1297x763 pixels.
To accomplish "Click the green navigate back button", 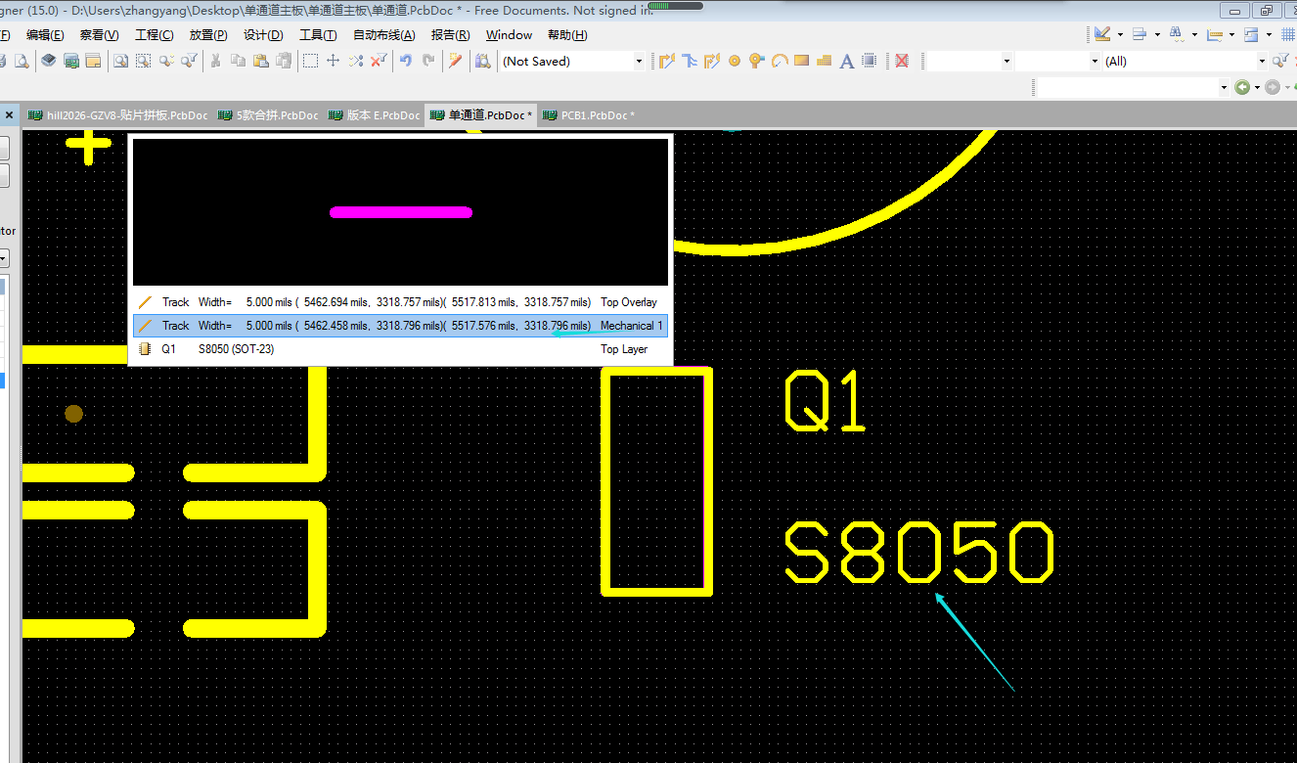I will (x=1241, y=87).
